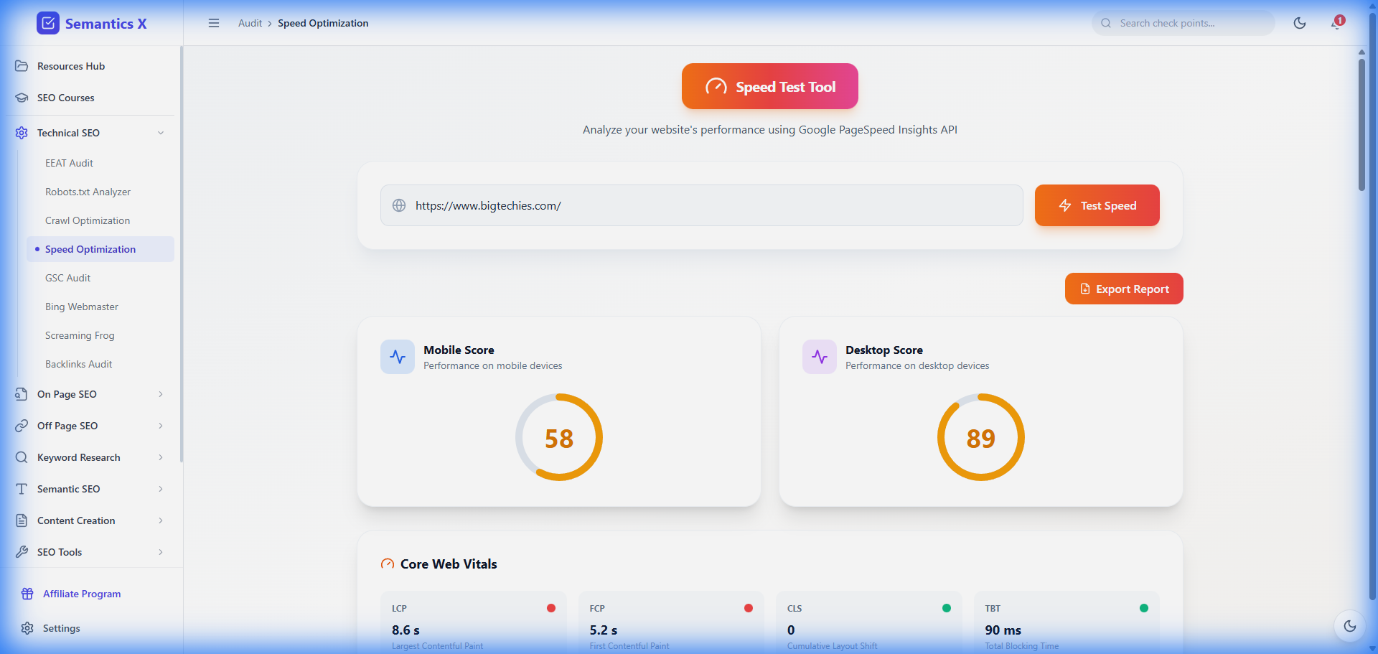Click the SEO Tools wrench icon

click(x=22, y=552)
